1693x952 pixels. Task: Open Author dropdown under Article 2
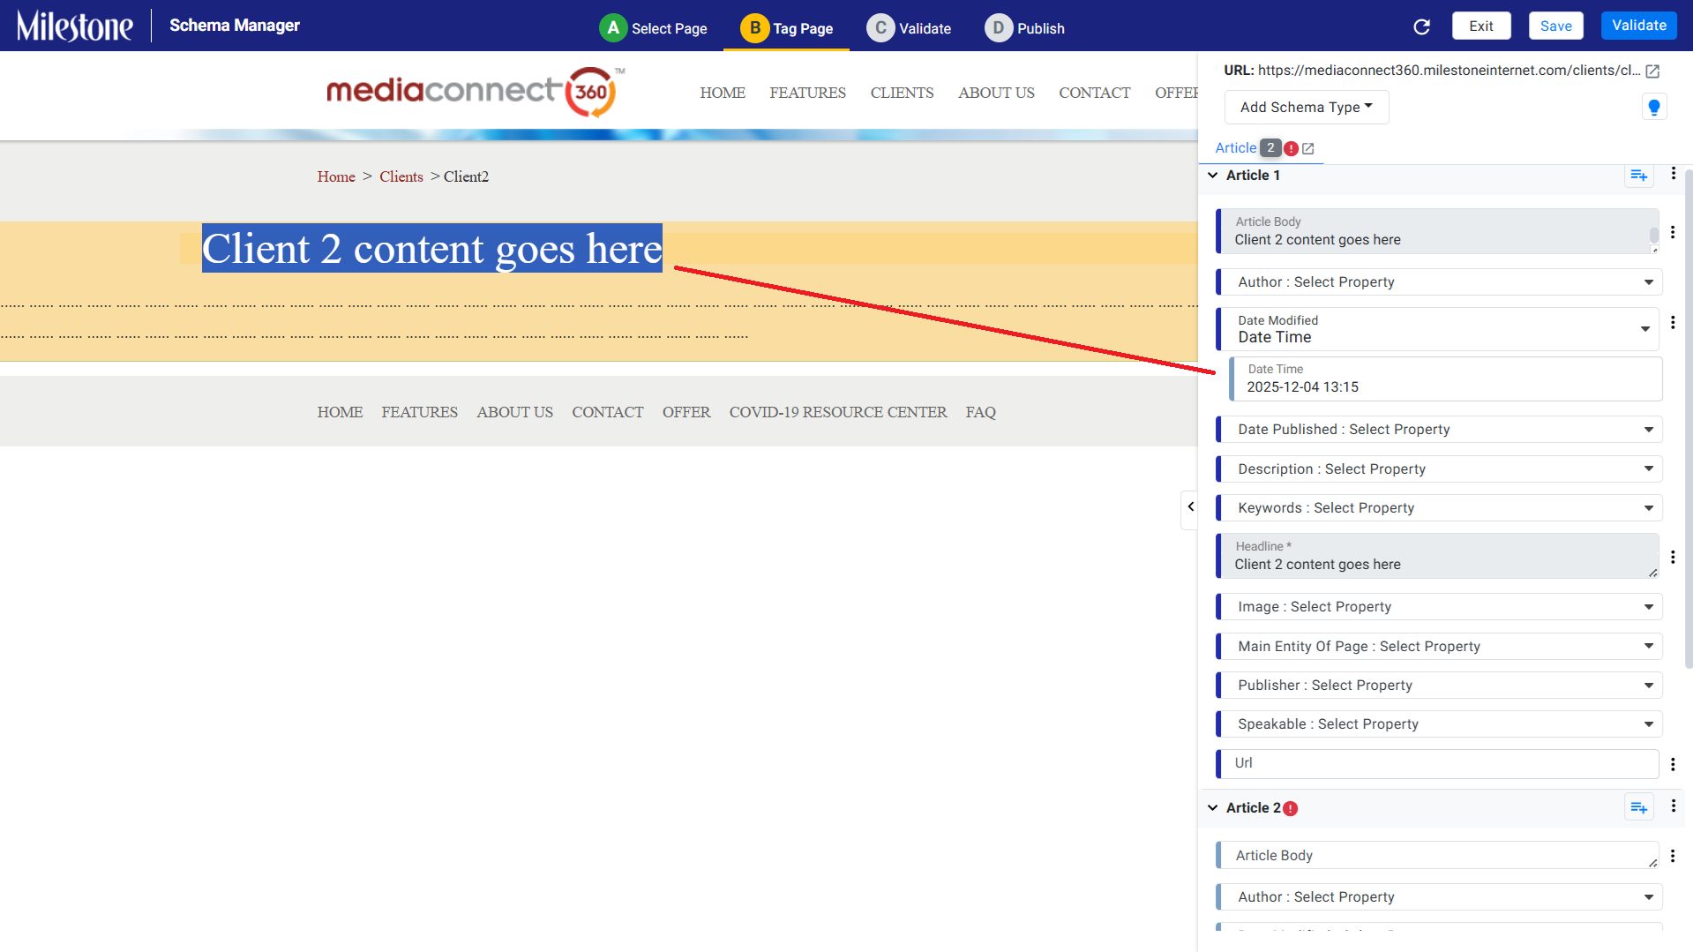coord(1439,897)
